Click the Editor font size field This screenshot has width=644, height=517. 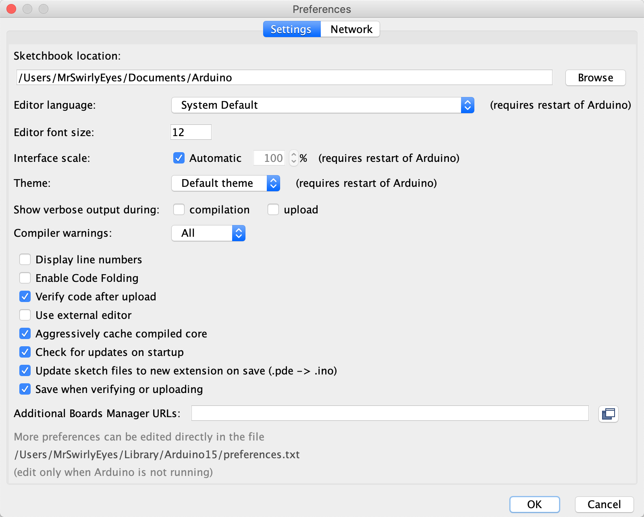(191, 132)
